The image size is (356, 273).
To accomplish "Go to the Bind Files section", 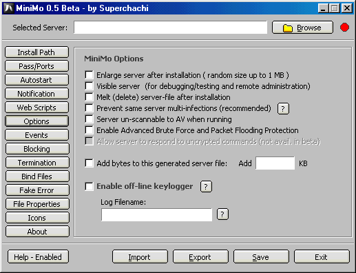I will tap(37, 176).
